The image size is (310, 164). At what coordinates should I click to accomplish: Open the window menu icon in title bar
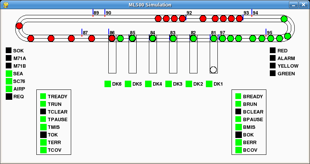coord(5,5)
